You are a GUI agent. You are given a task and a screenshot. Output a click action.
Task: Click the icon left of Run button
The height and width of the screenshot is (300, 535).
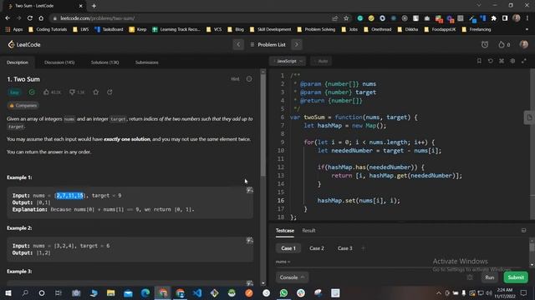coord(470,277)
